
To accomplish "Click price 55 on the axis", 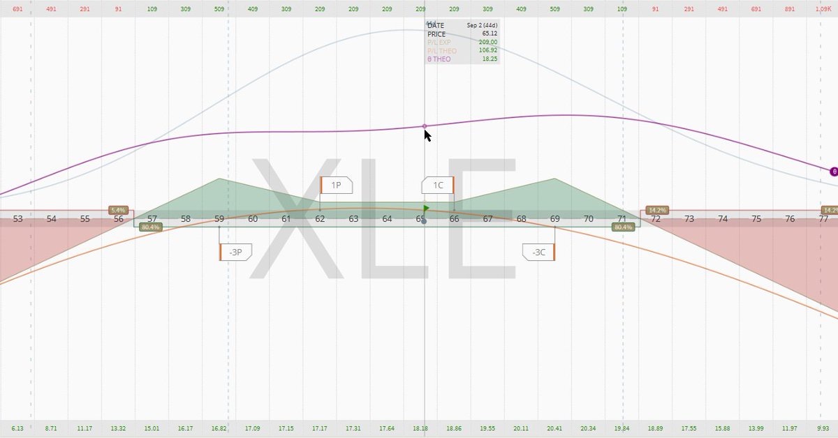I will [x=85, y=219].
